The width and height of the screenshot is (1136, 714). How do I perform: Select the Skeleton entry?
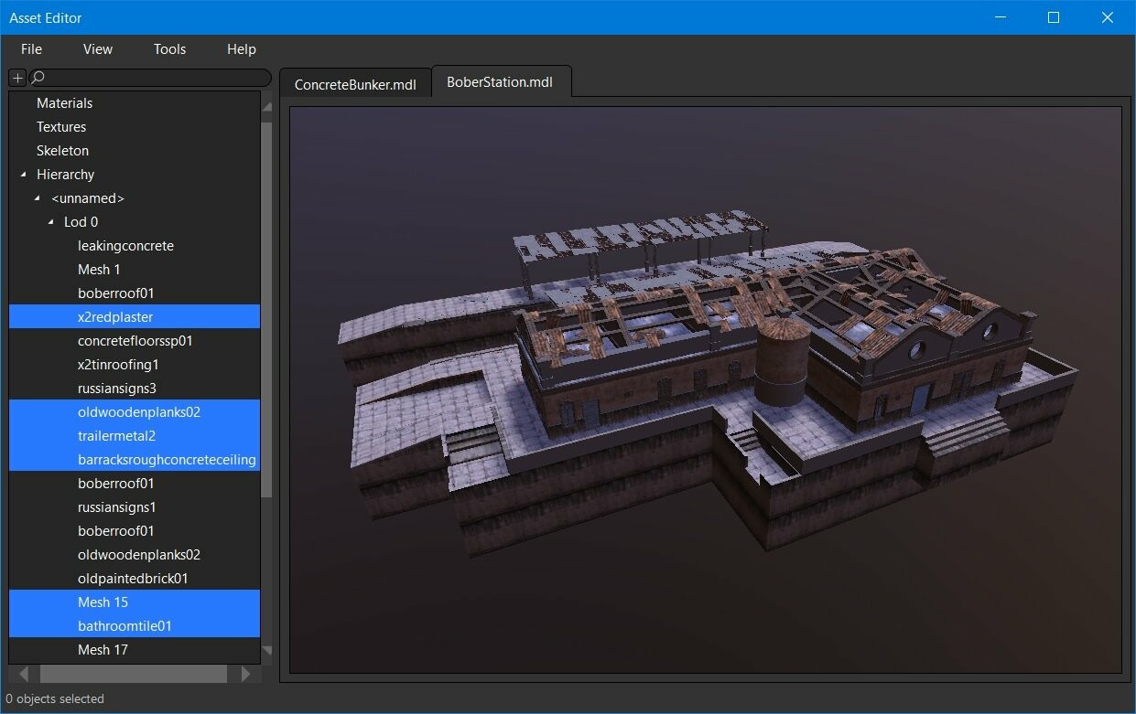[62, 150]
